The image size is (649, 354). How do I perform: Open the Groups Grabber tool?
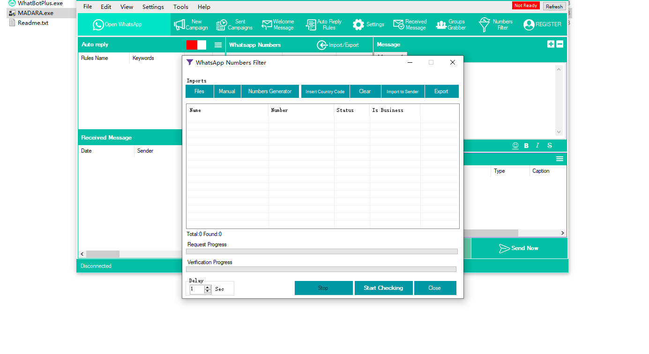tap(451, 24)
